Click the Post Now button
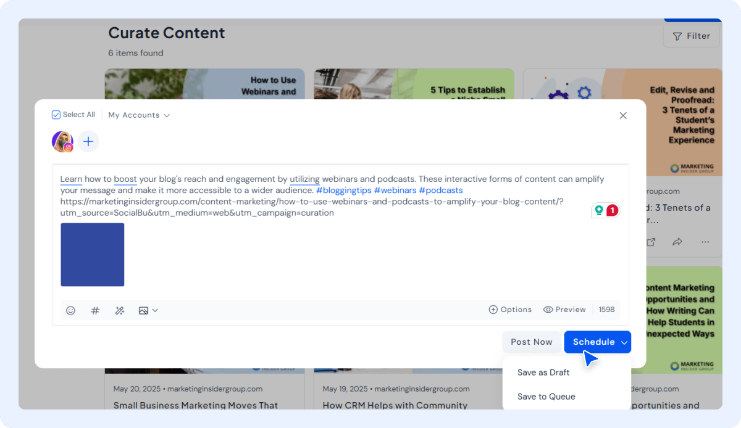 (x=531, y=342)
